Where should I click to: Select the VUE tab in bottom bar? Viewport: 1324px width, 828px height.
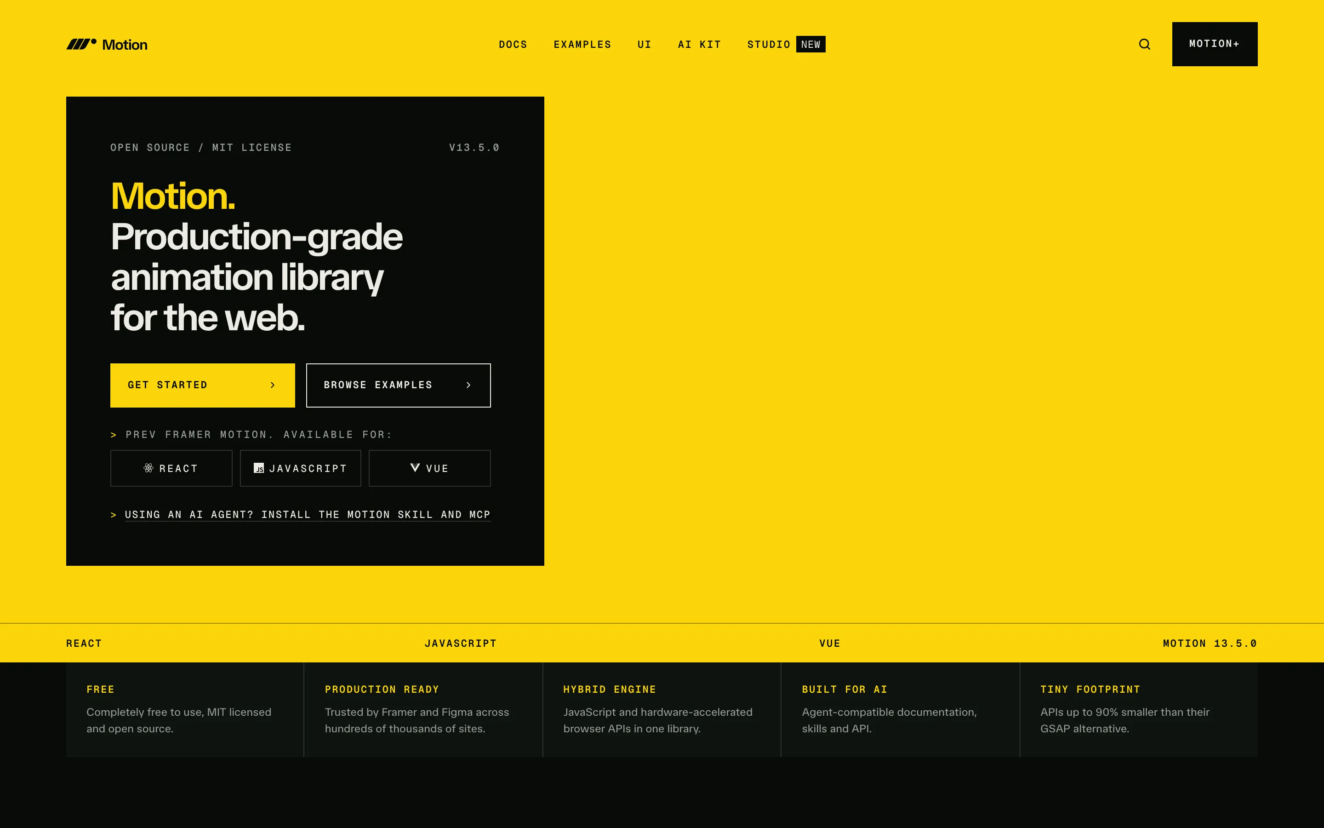[x=829, y=644]
